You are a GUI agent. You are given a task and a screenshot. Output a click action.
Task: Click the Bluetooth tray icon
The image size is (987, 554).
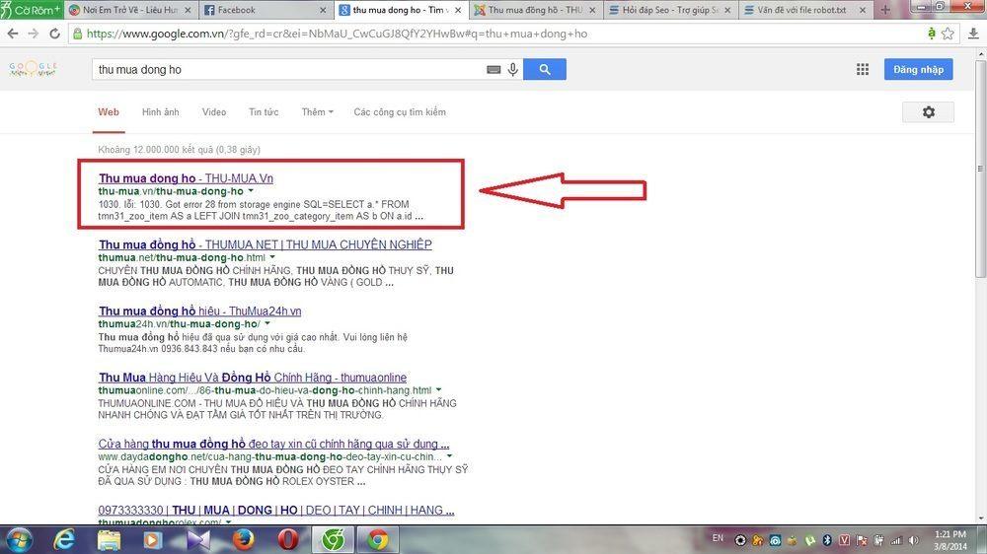point(827,540)
